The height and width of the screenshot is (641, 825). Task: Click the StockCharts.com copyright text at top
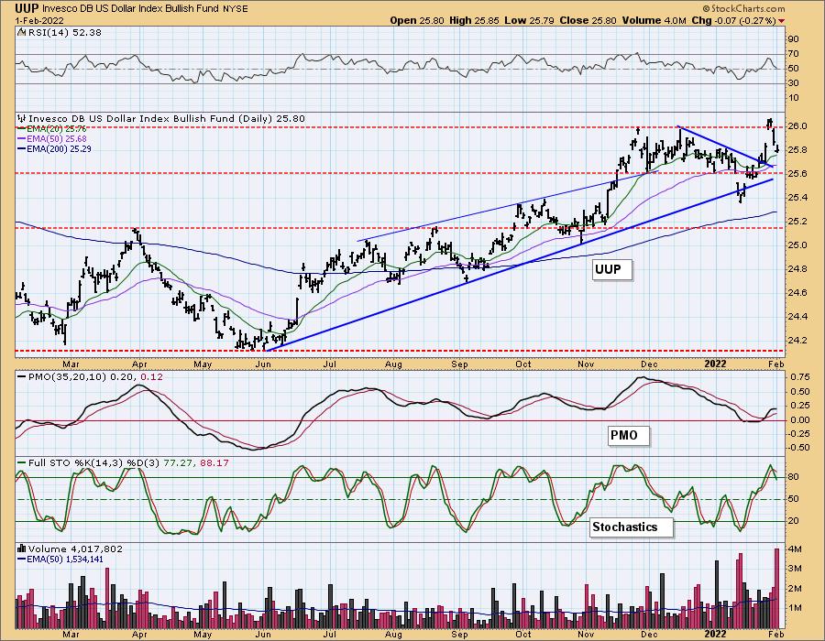743,8
